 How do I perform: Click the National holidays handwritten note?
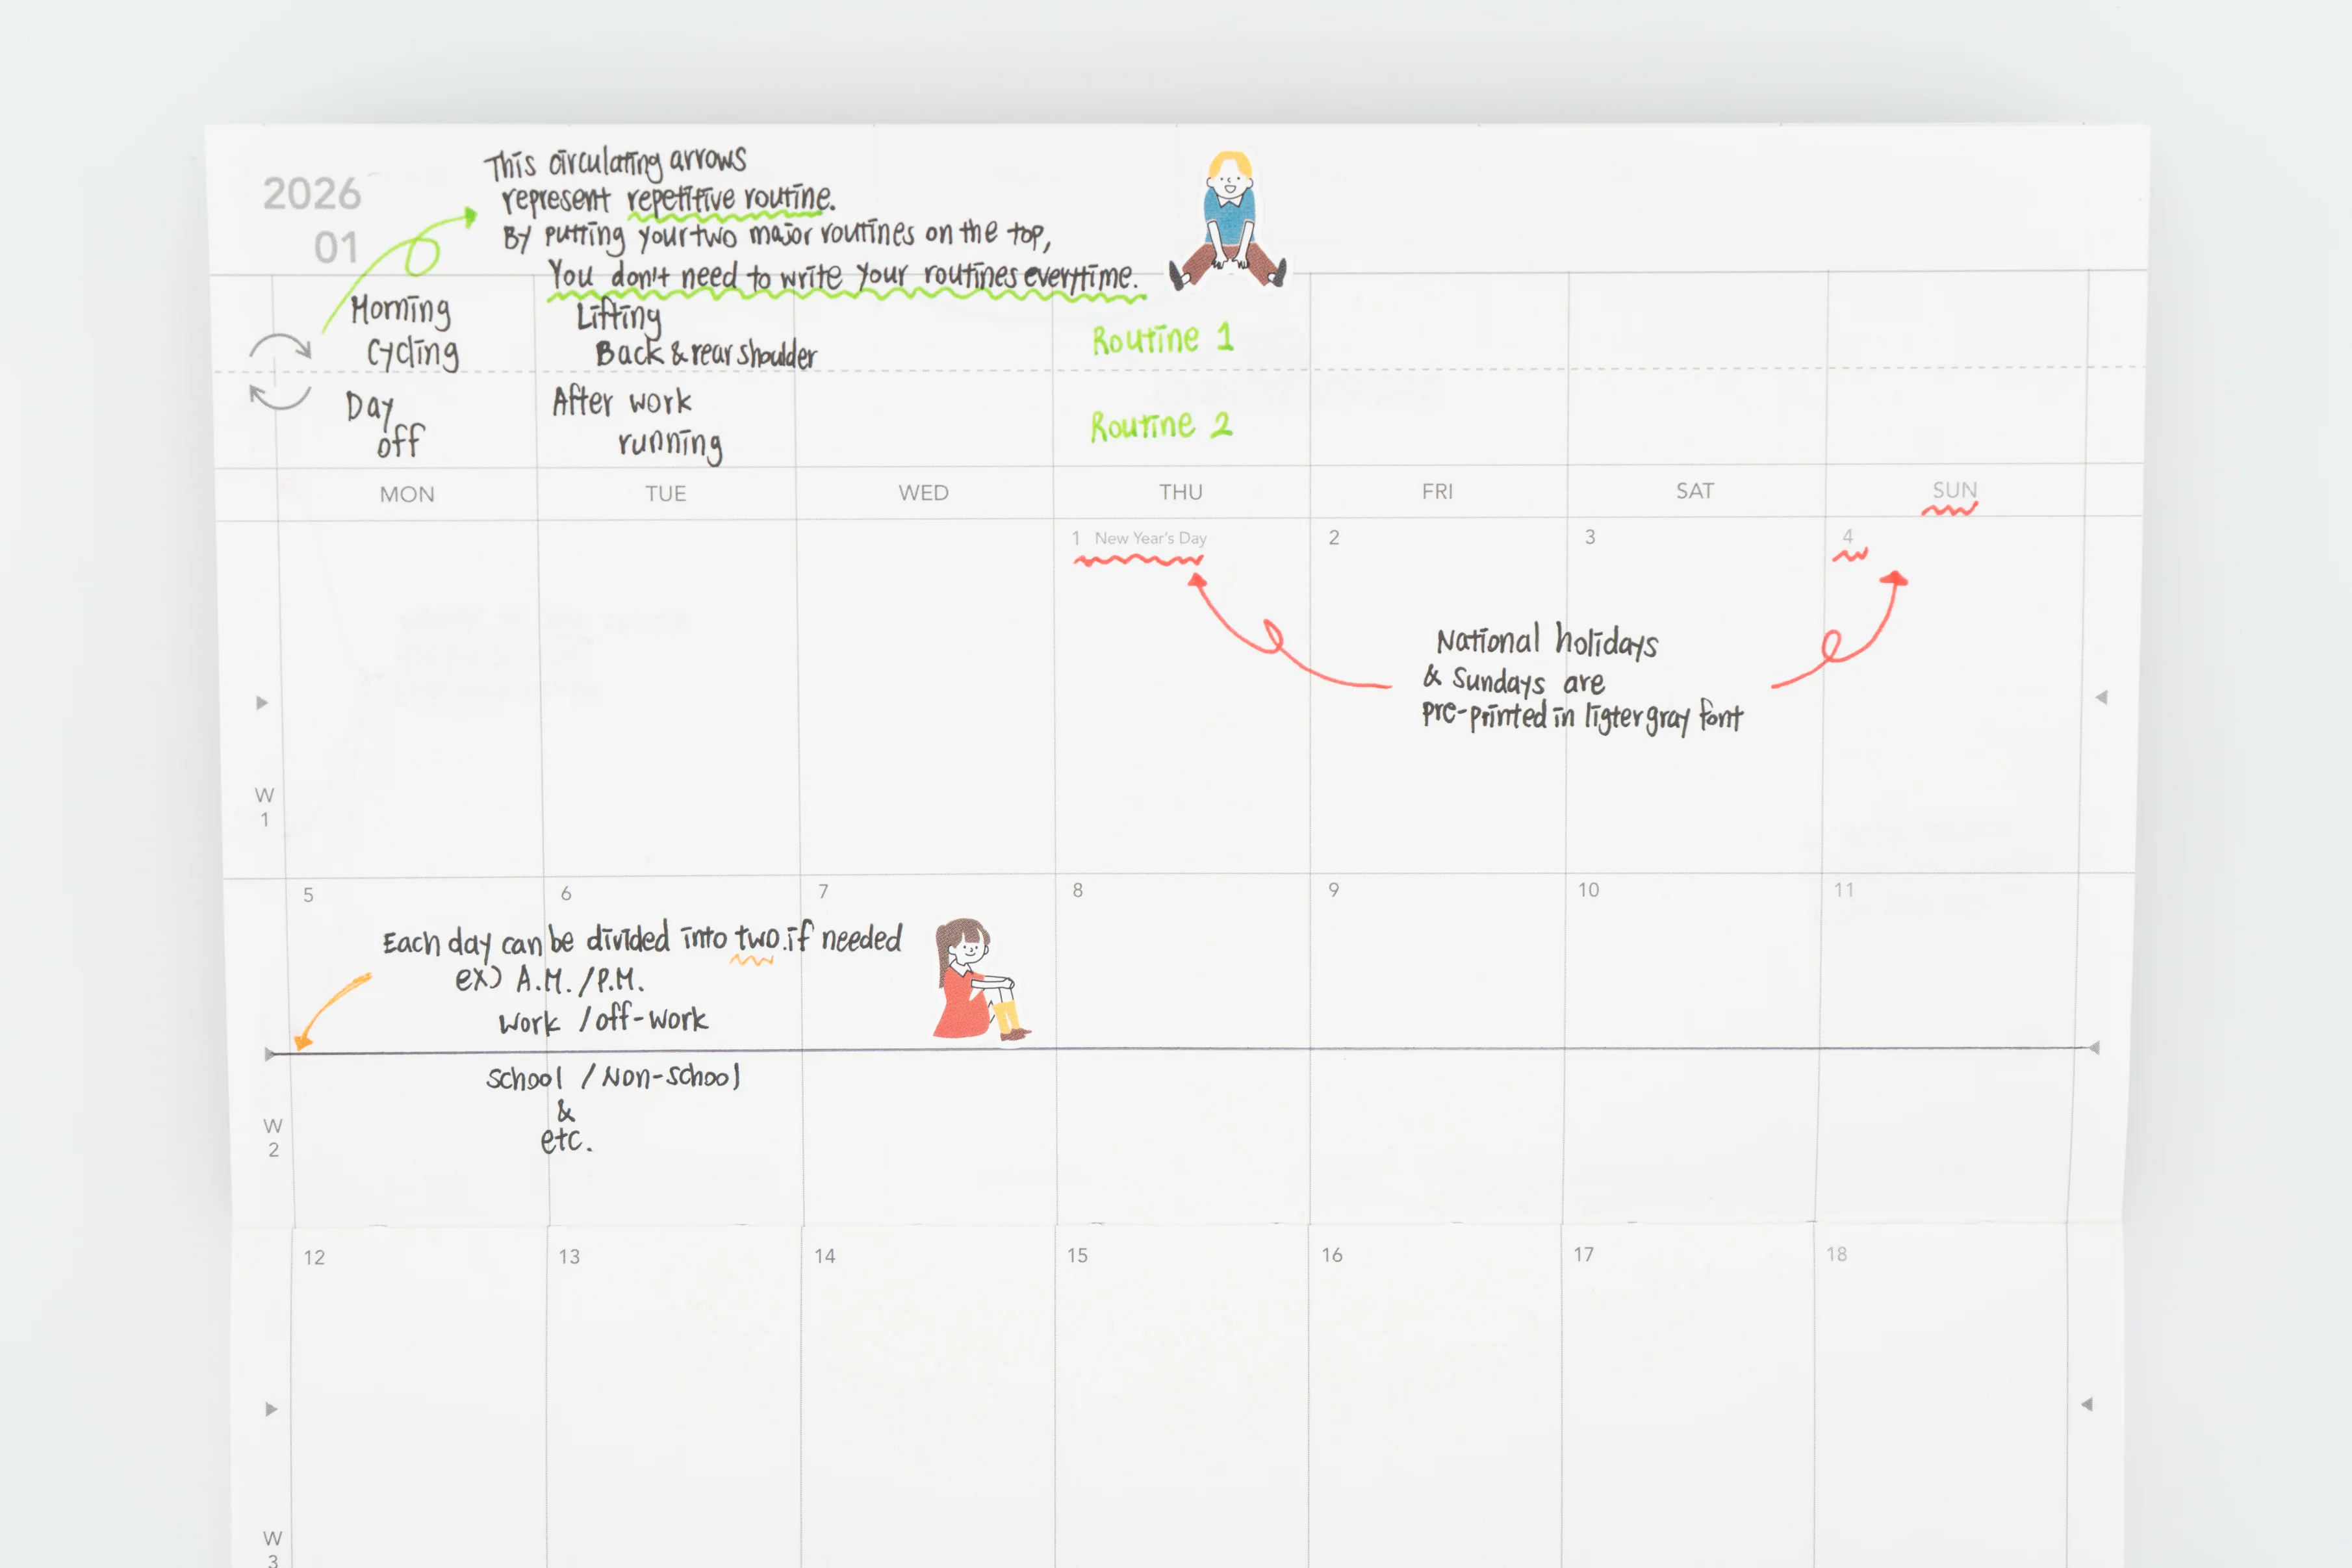[1582, 680]
